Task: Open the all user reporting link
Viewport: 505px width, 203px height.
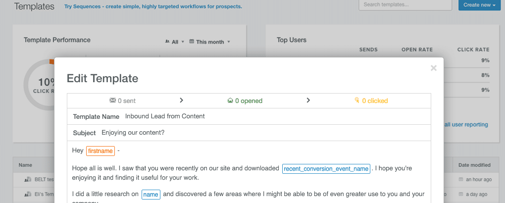Action: pyautogui.click(x=466, y=124)
